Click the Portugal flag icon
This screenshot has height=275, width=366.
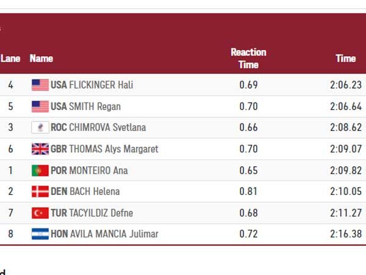point(40,170)
